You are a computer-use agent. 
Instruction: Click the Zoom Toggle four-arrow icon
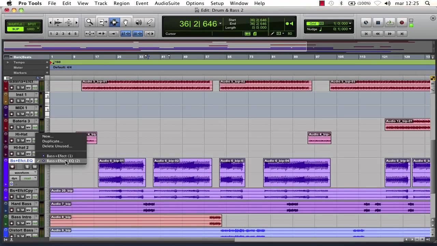point(90,33)
